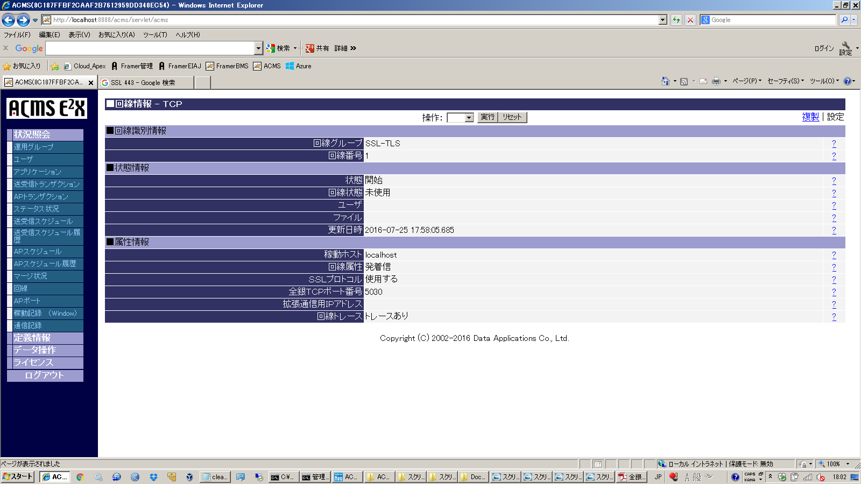Click the green Refresh page icon
The image size is (861, 484).
coord(676,20)
